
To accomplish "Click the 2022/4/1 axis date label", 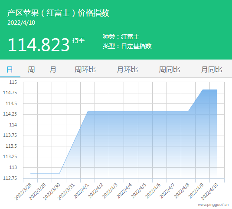I will pyautogui.click(x=82, y=191).
